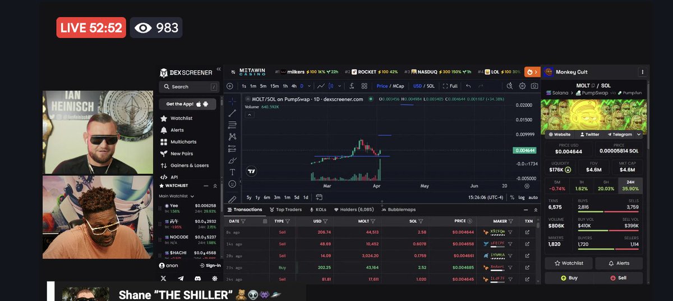Viewport: 673px width, 301px height.
Task: Collapse the Volume indicator legend arrow
Action: pyautogui.click(x=250, y=115)
